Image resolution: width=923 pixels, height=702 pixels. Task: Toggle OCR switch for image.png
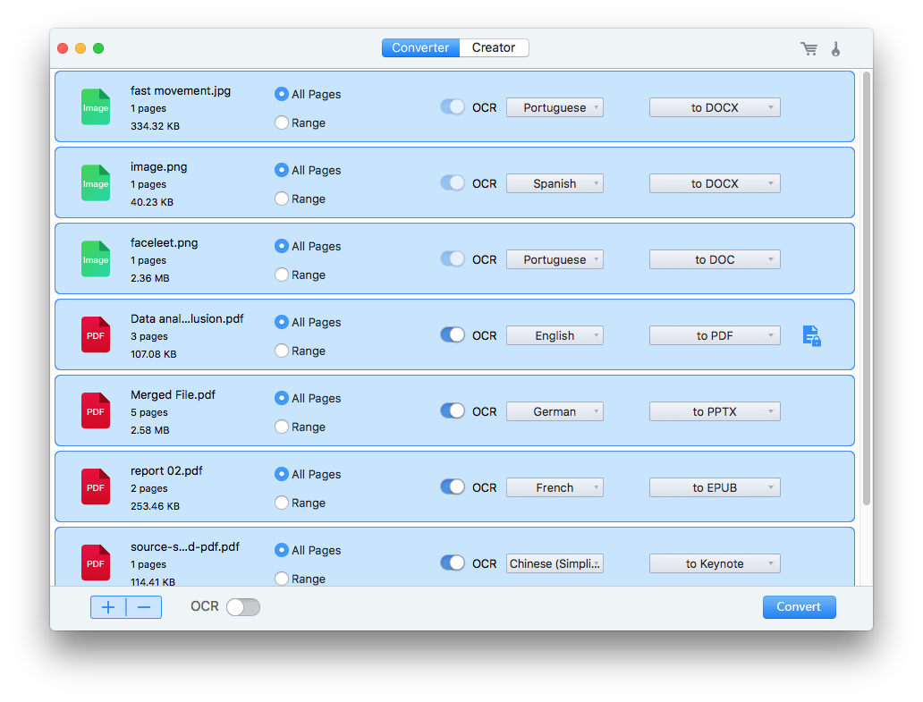point(452,183)
